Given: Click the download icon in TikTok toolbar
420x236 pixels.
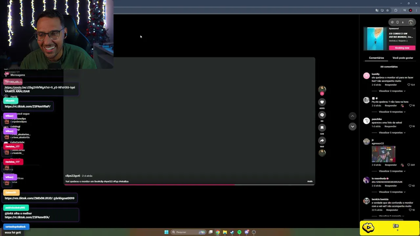Looking at the screenshot, I should tap(403, 22).
